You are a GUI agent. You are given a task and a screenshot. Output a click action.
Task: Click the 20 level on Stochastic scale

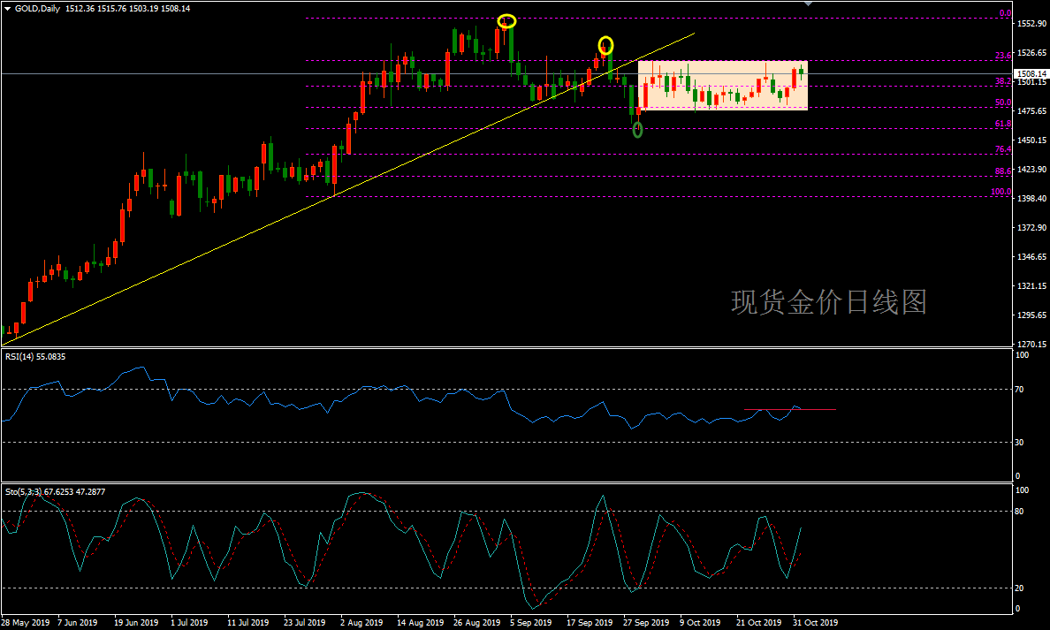[x=1020, y=588]
